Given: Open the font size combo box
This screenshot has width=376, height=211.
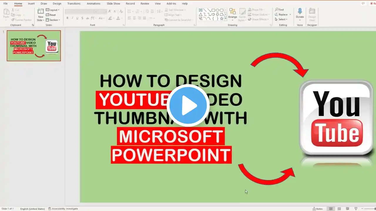Looking at the screenshot, I should pyautogui.click(x=102, y=11).
